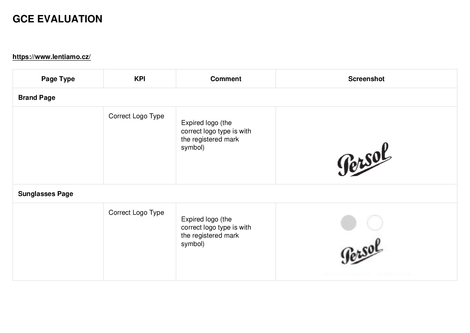470x333 pixels.
Task: Click the Sunglasses Page section row
Action: (235, 193)
